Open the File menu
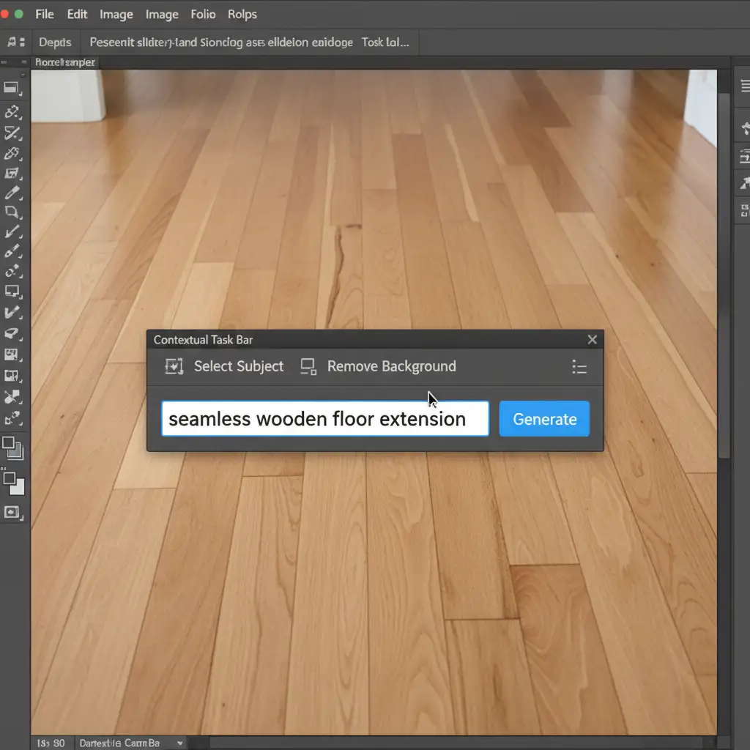This screenshot has height=750, width=750. point(44,14)
